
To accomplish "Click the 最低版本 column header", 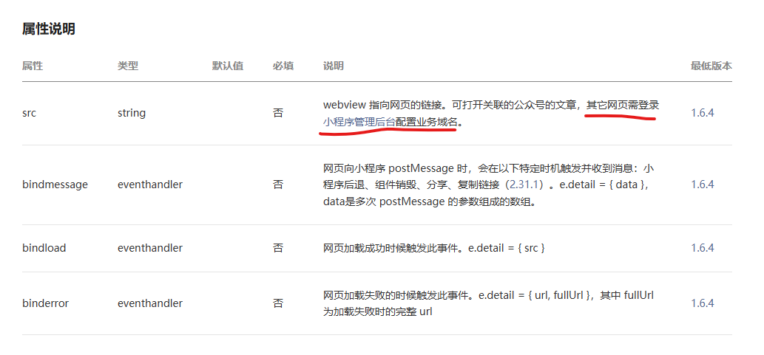I will click(711, 66).
